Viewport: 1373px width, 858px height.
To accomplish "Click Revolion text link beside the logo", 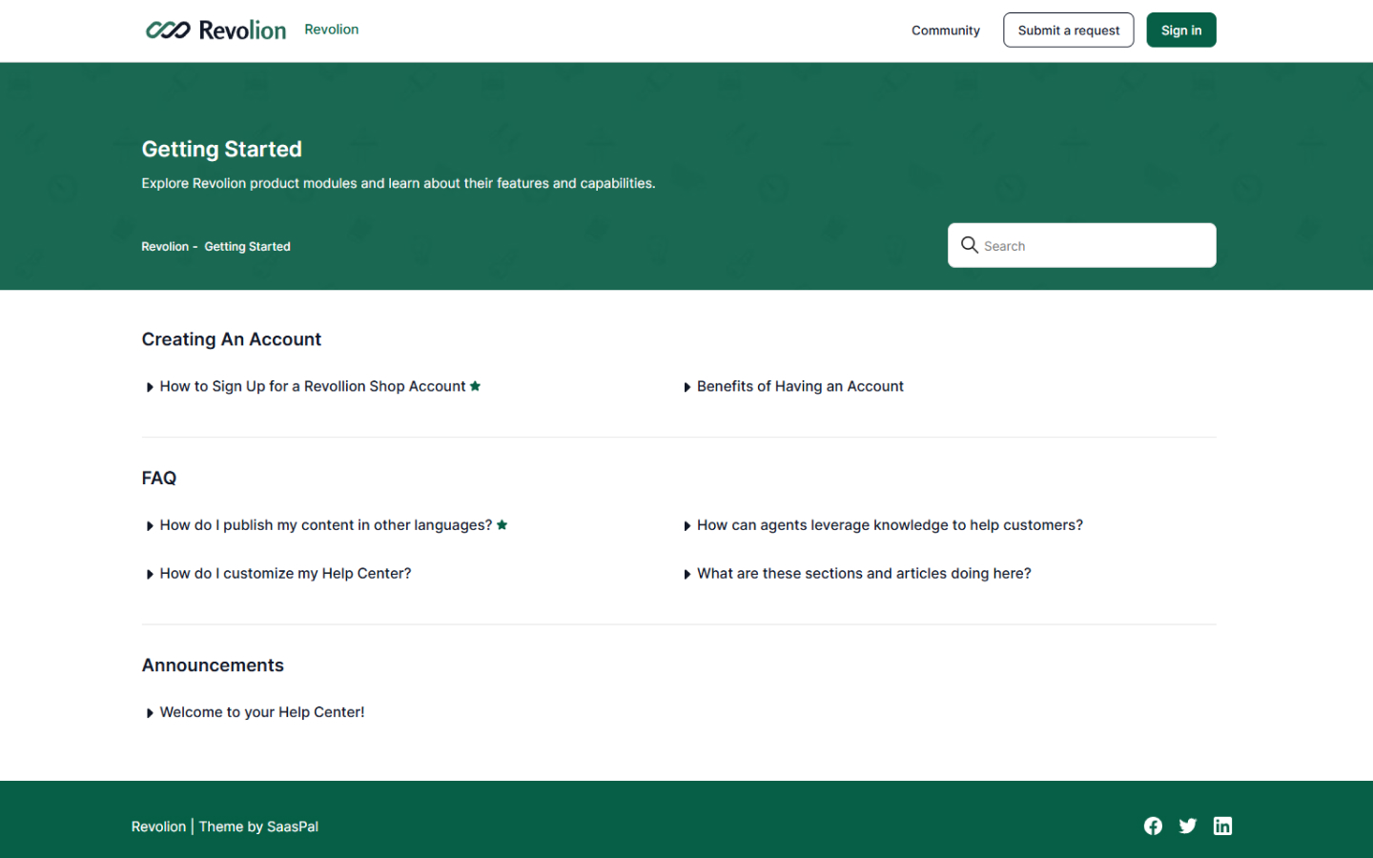I will pyautogui.click(x=331, y=30).
